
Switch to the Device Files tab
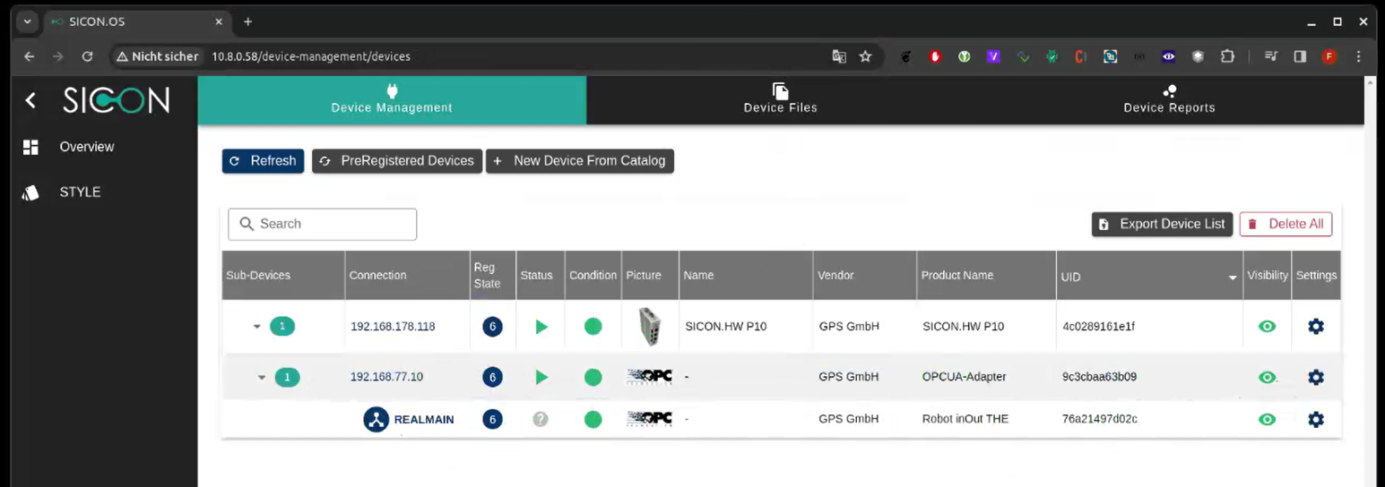point(780,98)
